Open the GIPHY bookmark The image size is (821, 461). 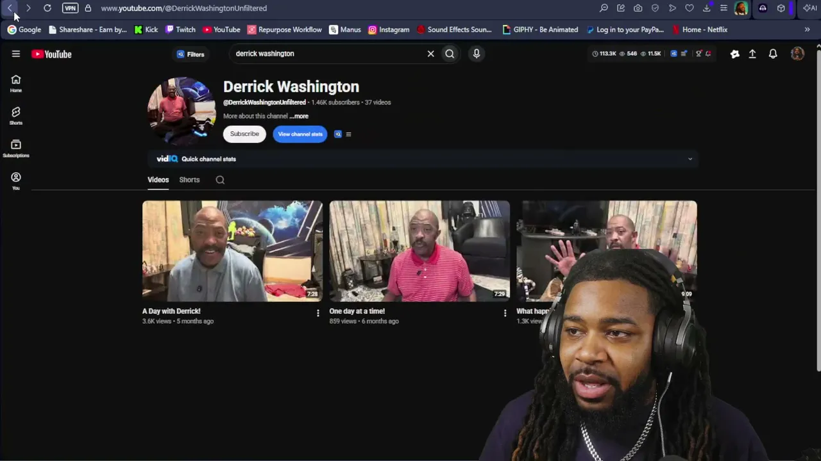[x=540, y=29]
